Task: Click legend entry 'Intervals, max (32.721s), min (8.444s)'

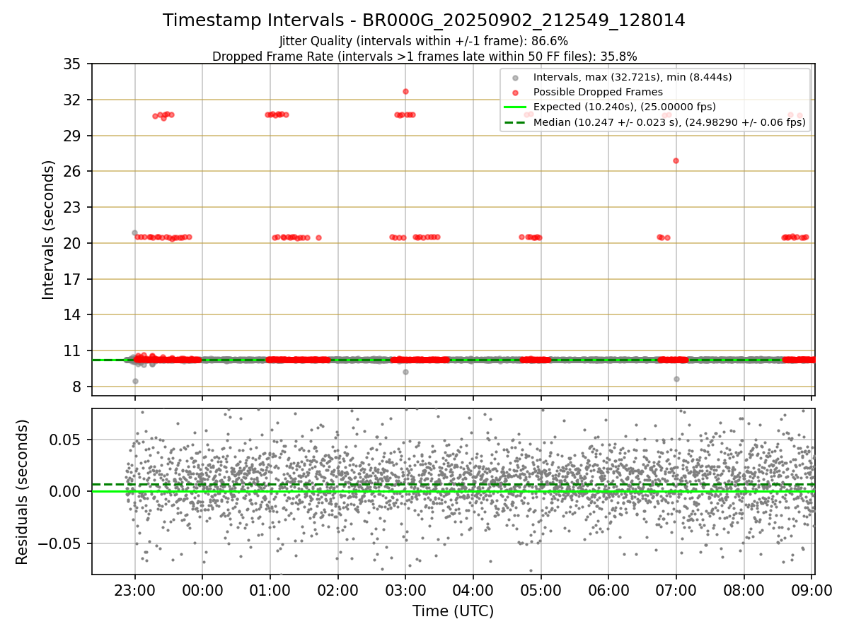Action: coord(633,77)
